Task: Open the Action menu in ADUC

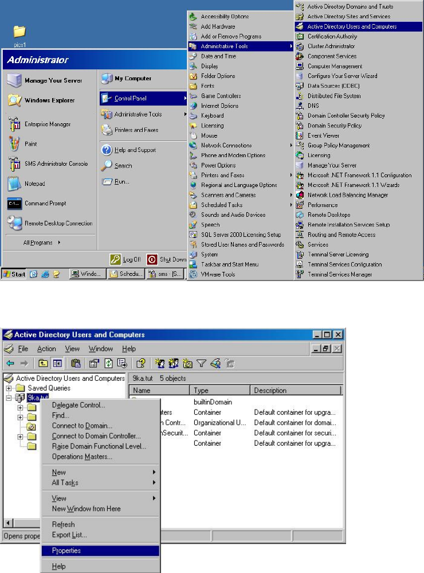Action: [46, 349]
